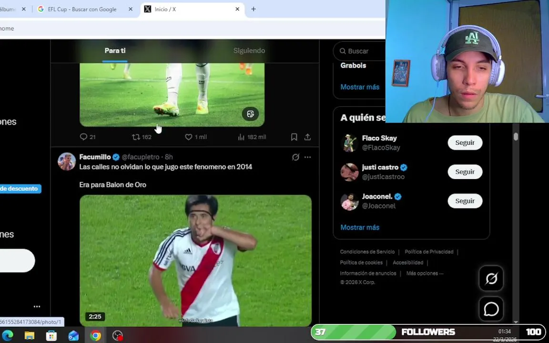The width and height of the screenshot is (549, 343).
Task: Click the right sidebar scrollbar thumb
Action: (x=516, y=137)
